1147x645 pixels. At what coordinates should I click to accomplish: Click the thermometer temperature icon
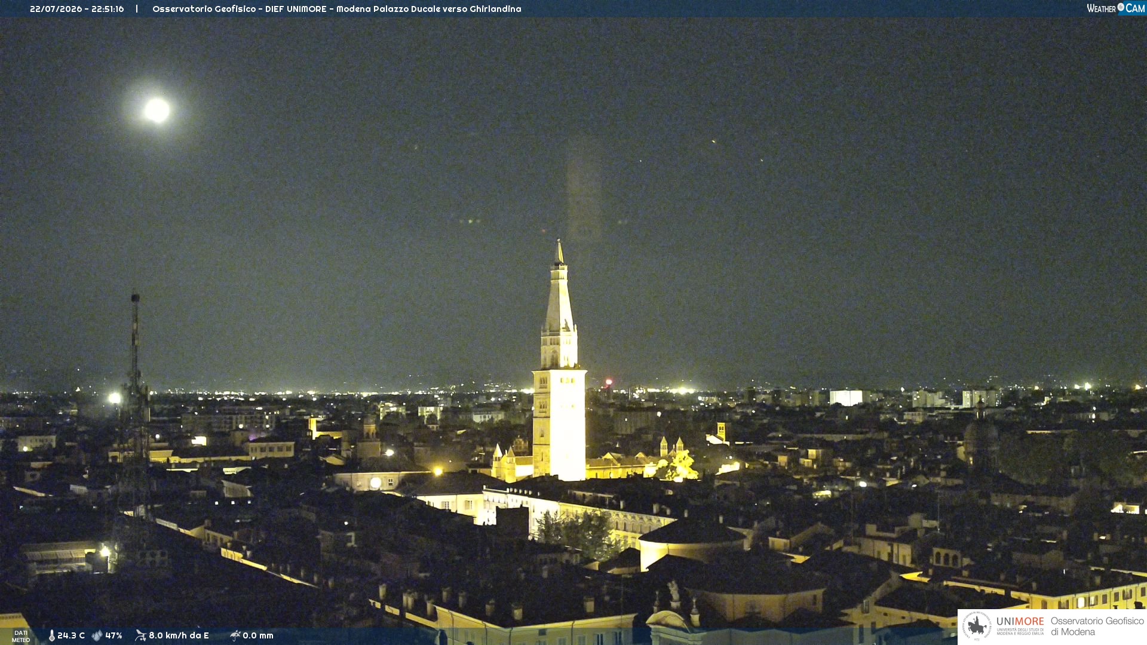pyautogui.click(x=52, y=636)
